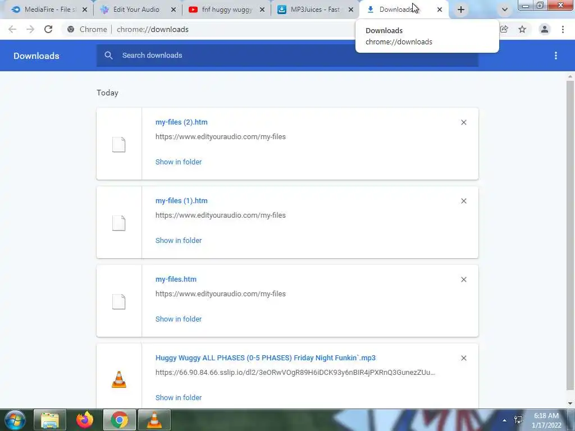
Task: Show my-files (1).htm in folder
Action: pos(179,240)
